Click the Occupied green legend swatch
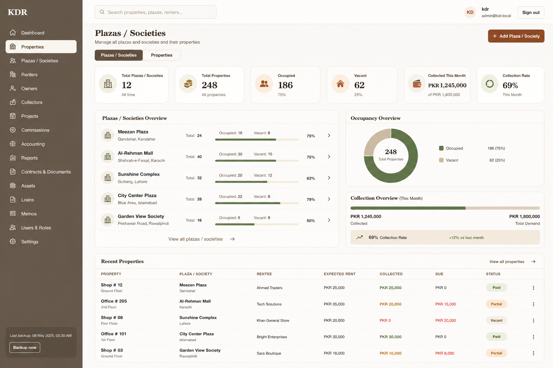 click(x=441, y=148)
